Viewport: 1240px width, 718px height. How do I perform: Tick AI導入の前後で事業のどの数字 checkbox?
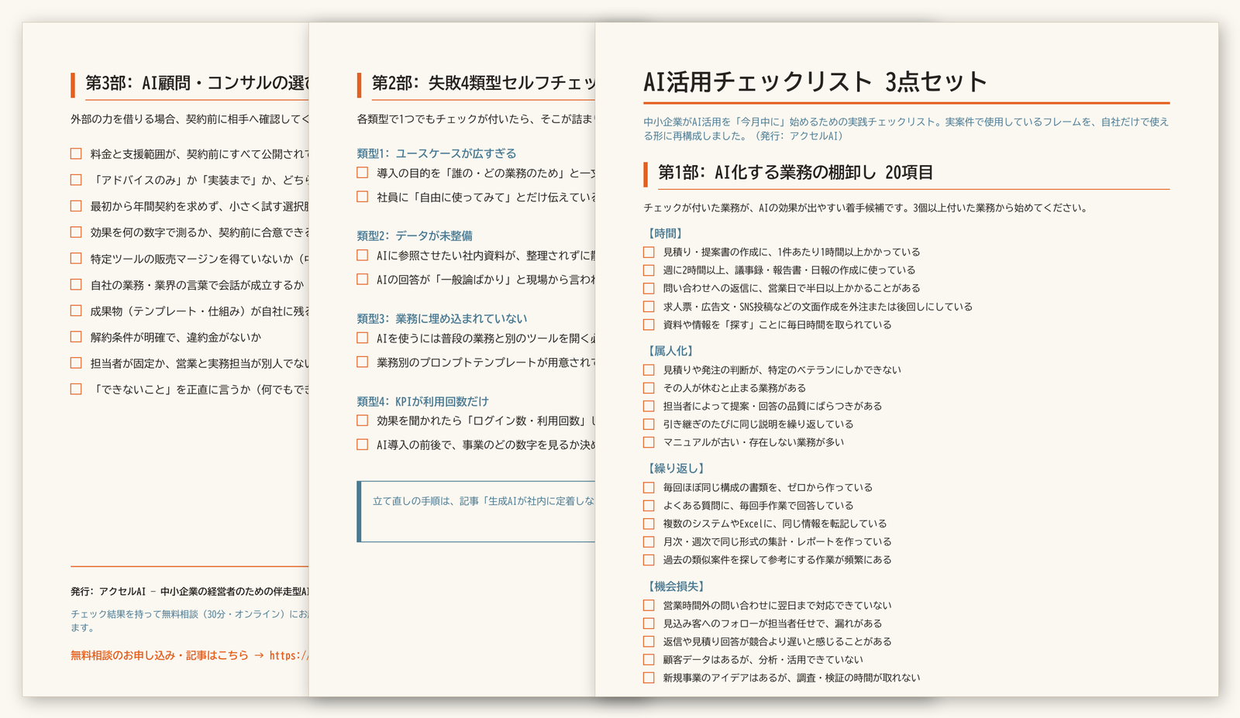tap(362, 445)
